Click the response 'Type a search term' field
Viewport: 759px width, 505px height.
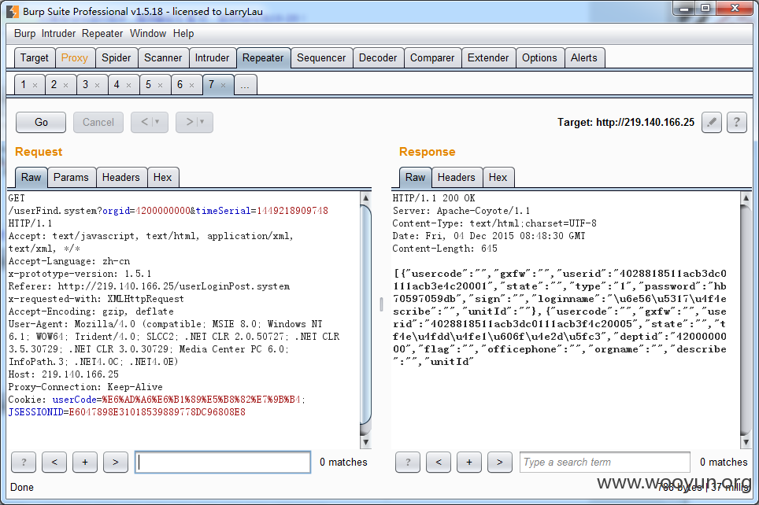[x=605, y=463]
